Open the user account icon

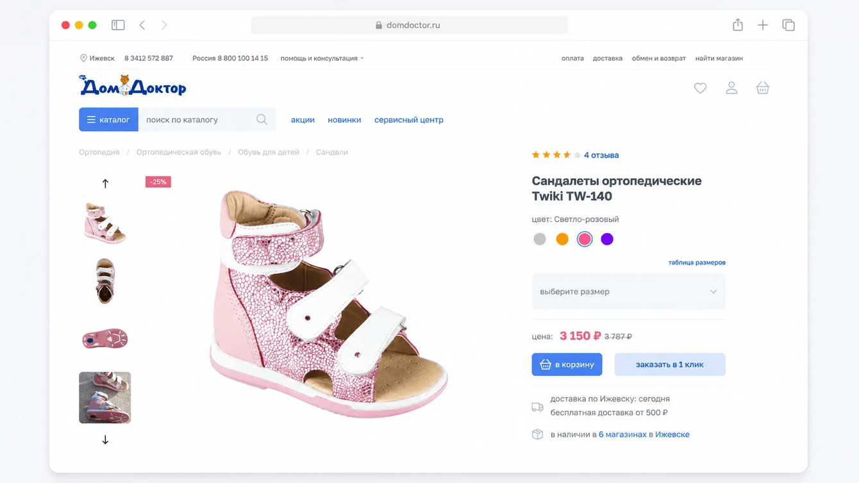pyautogui.click(x=731, y=88)
